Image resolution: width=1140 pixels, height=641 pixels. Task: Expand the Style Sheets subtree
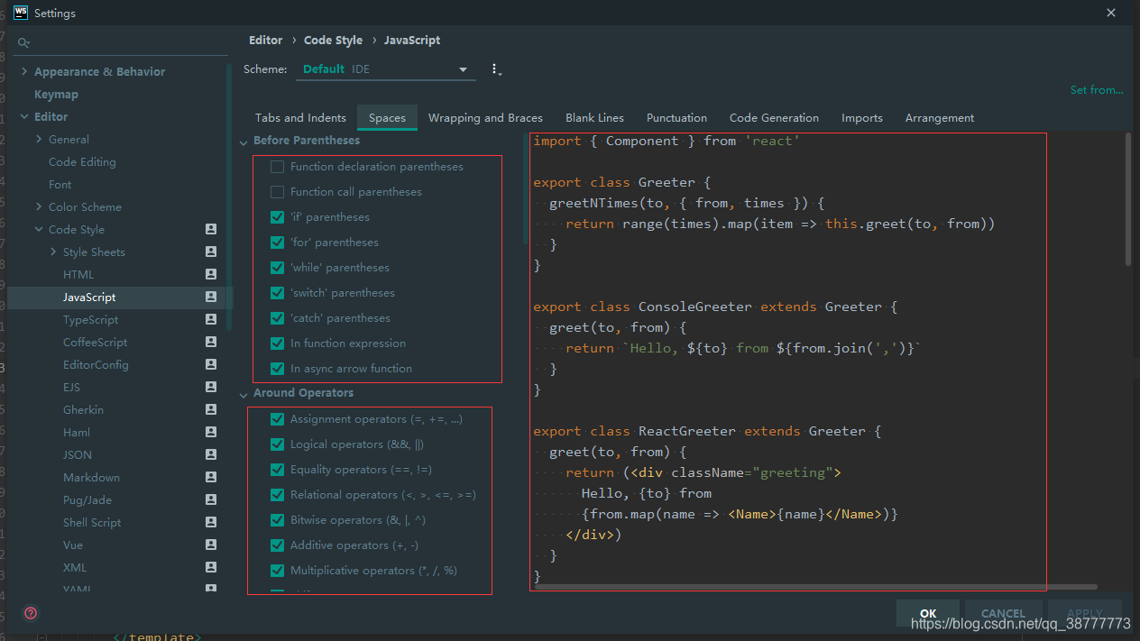pos(53,252)
